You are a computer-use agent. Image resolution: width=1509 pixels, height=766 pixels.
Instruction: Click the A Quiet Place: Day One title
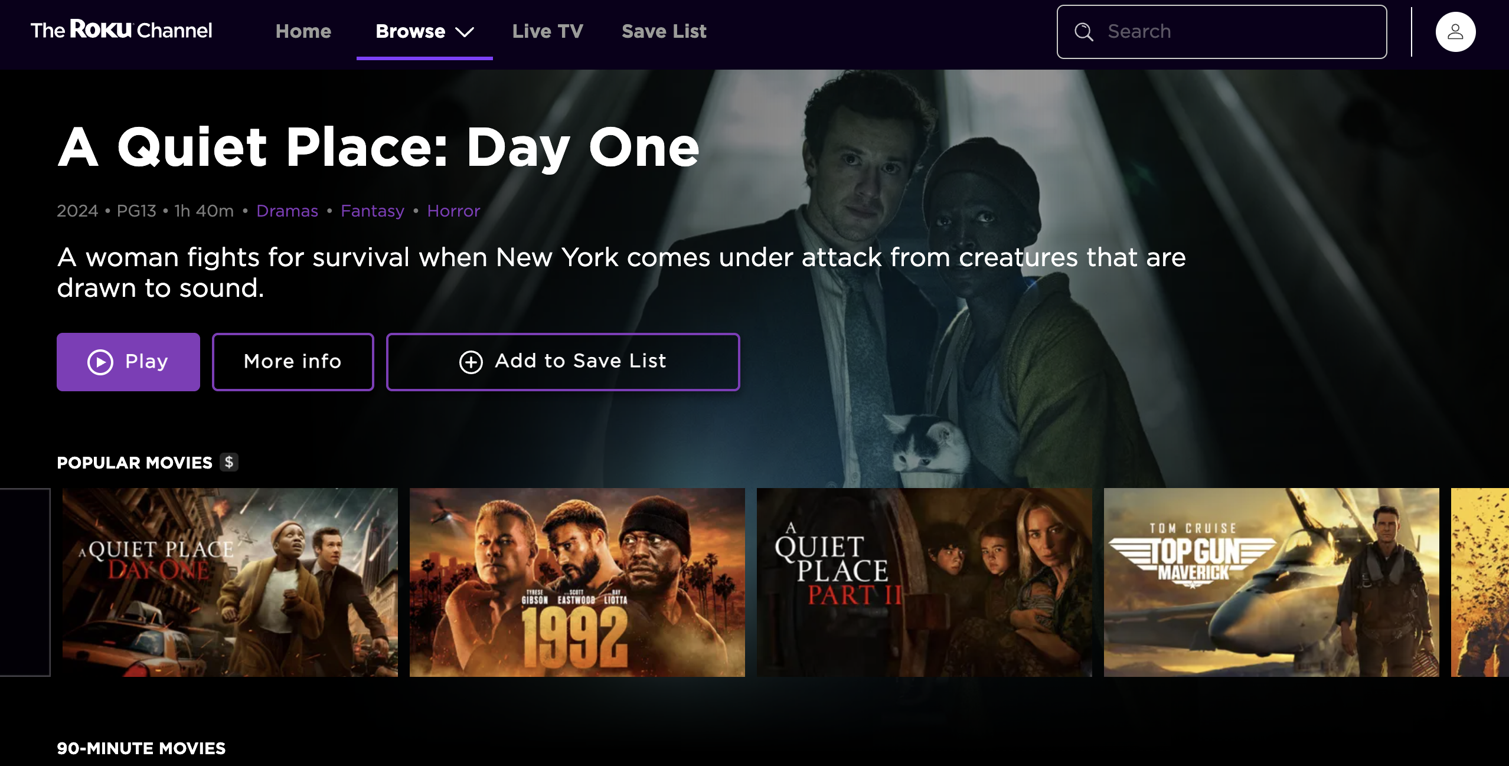pos(378,148)
